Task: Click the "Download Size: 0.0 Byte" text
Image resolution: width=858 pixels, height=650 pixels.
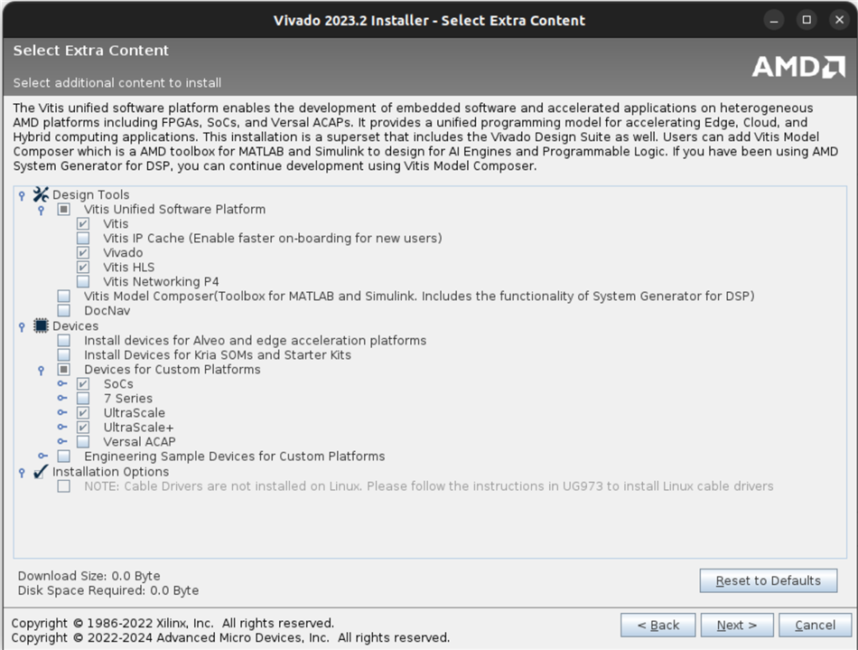Action: click(x=89, y=576)
